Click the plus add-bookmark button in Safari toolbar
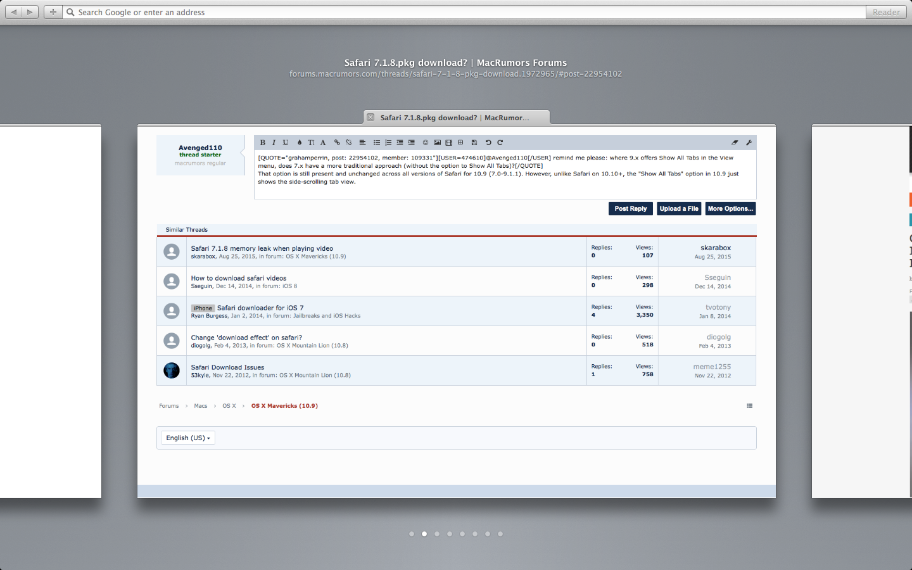This screenshot has width=912, height=570. tap(53, 12)
